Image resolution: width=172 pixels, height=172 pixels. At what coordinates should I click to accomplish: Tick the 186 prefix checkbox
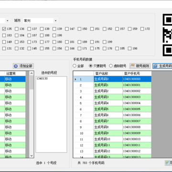coord(130,48)
